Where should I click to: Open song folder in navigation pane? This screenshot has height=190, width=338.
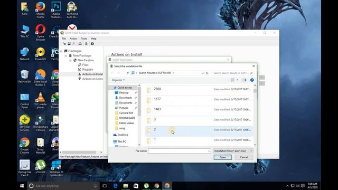(x=120, y=128)
